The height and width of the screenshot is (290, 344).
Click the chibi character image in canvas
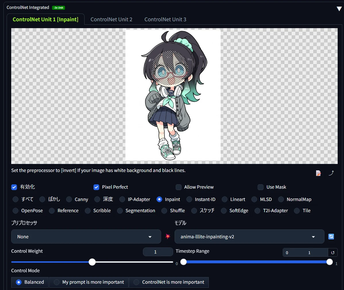coord(173,95)
